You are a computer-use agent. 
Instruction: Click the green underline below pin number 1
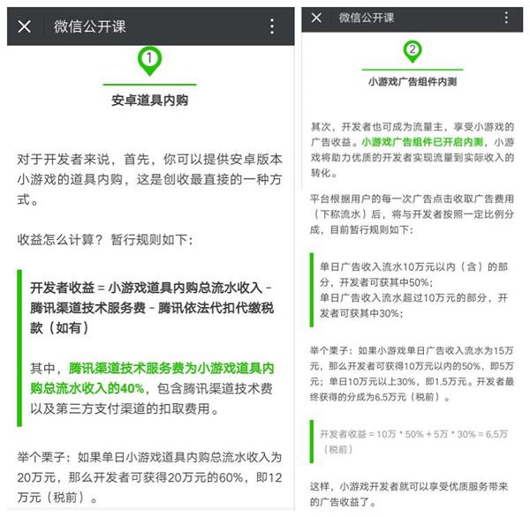(x=150, y=85)
